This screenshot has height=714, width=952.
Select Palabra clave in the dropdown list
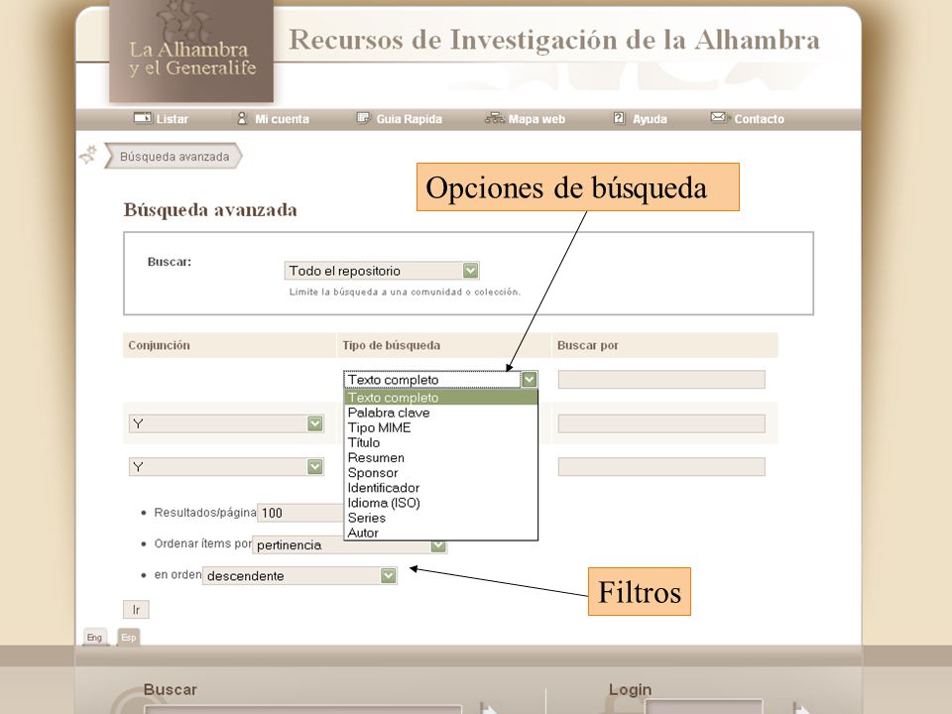point(440,413)
